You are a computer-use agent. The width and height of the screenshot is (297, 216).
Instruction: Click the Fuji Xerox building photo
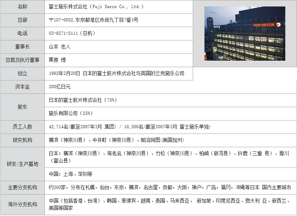(245, 34)
